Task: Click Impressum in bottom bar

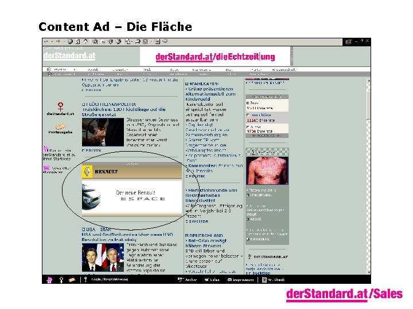Action: pyautogui.click(x=241, y=280)
